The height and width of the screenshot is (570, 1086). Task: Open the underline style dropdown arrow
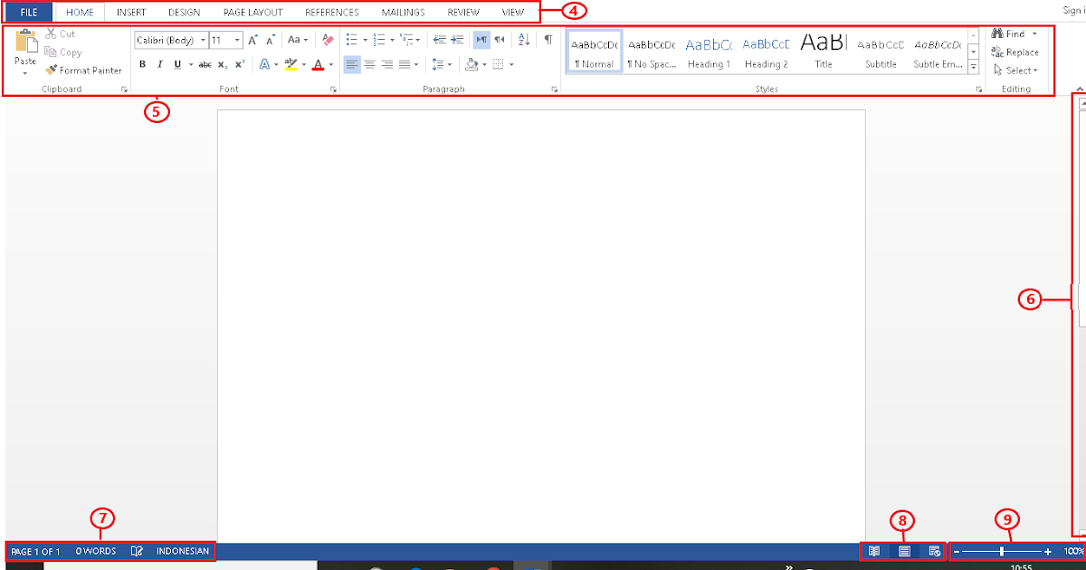[190, 64]
